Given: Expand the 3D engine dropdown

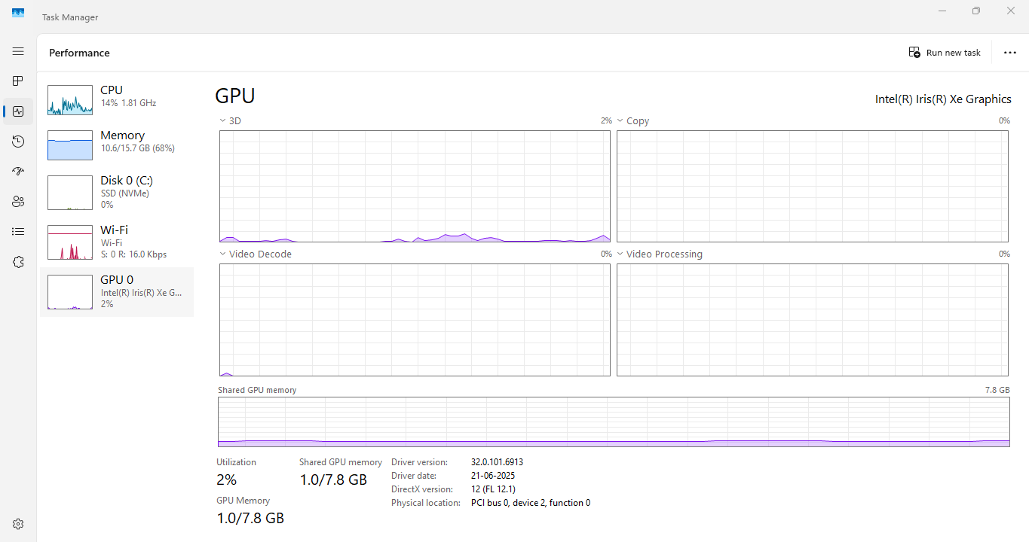Looking at the screenshot, I should point(231,120).
